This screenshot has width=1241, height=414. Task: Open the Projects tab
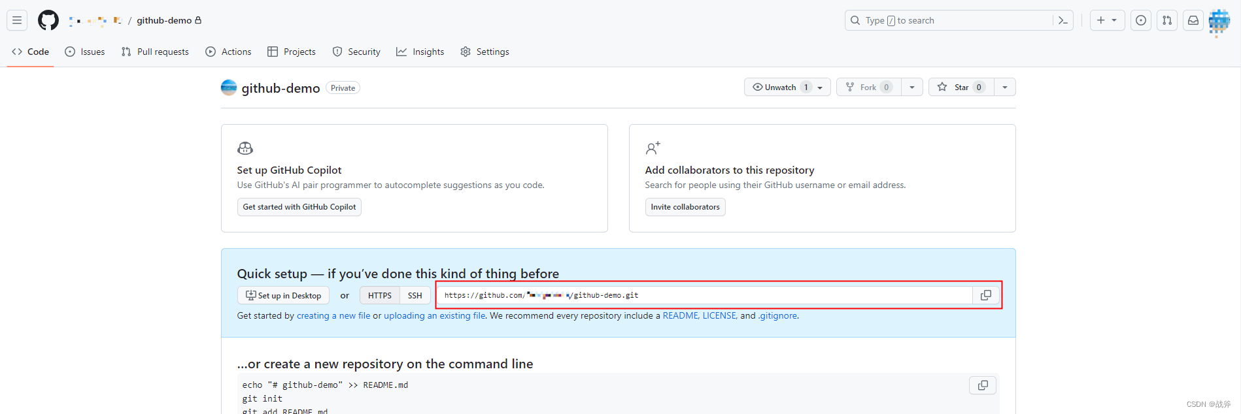pyautogui.click(x=292, y=52)
